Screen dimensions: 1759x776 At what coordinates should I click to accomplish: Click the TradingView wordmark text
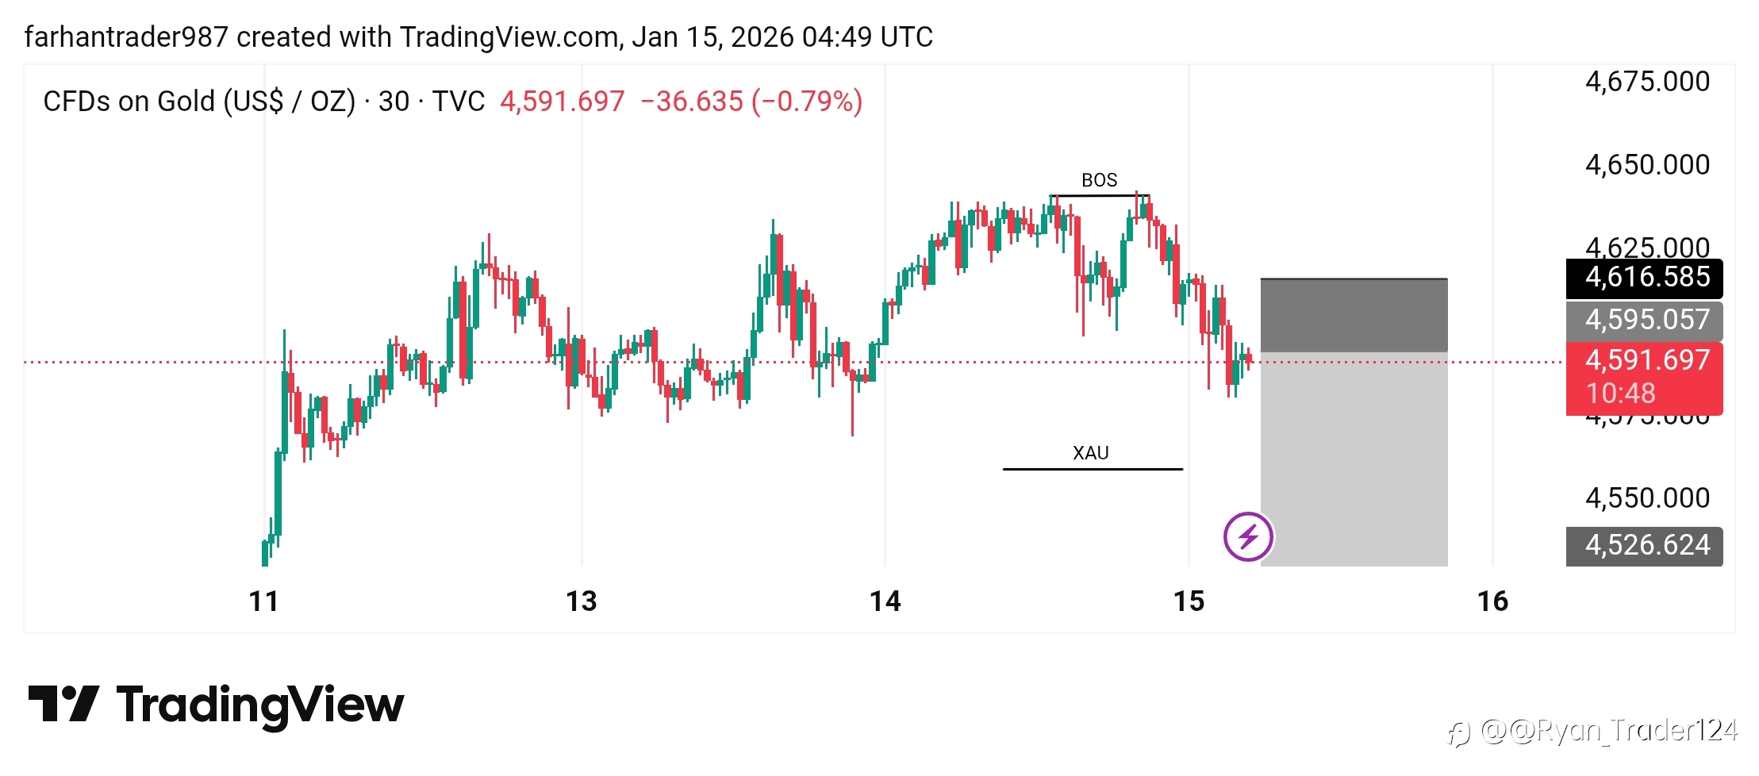(x=260, y=705)
